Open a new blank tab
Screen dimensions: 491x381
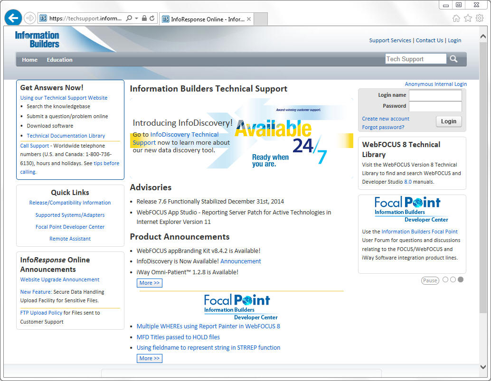pyautogui.click(x=261, y=19)
